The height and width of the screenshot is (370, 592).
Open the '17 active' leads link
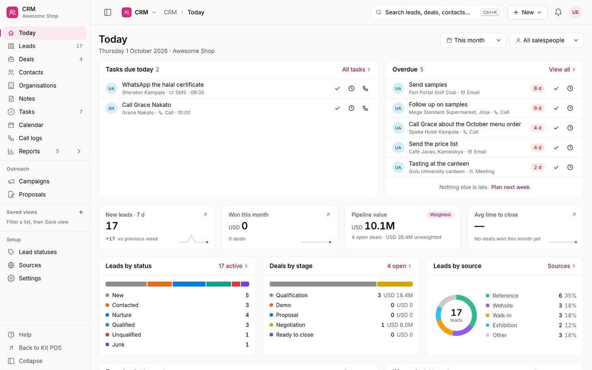click(234, 266)
